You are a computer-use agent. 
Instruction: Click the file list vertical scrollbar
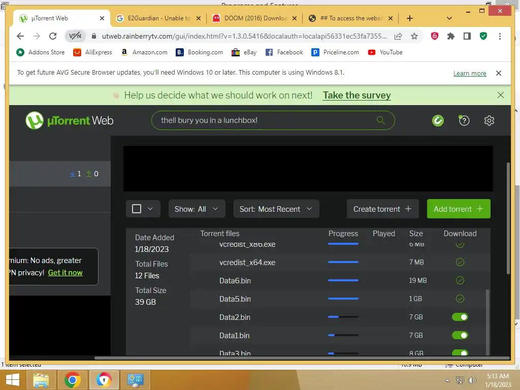487,321
